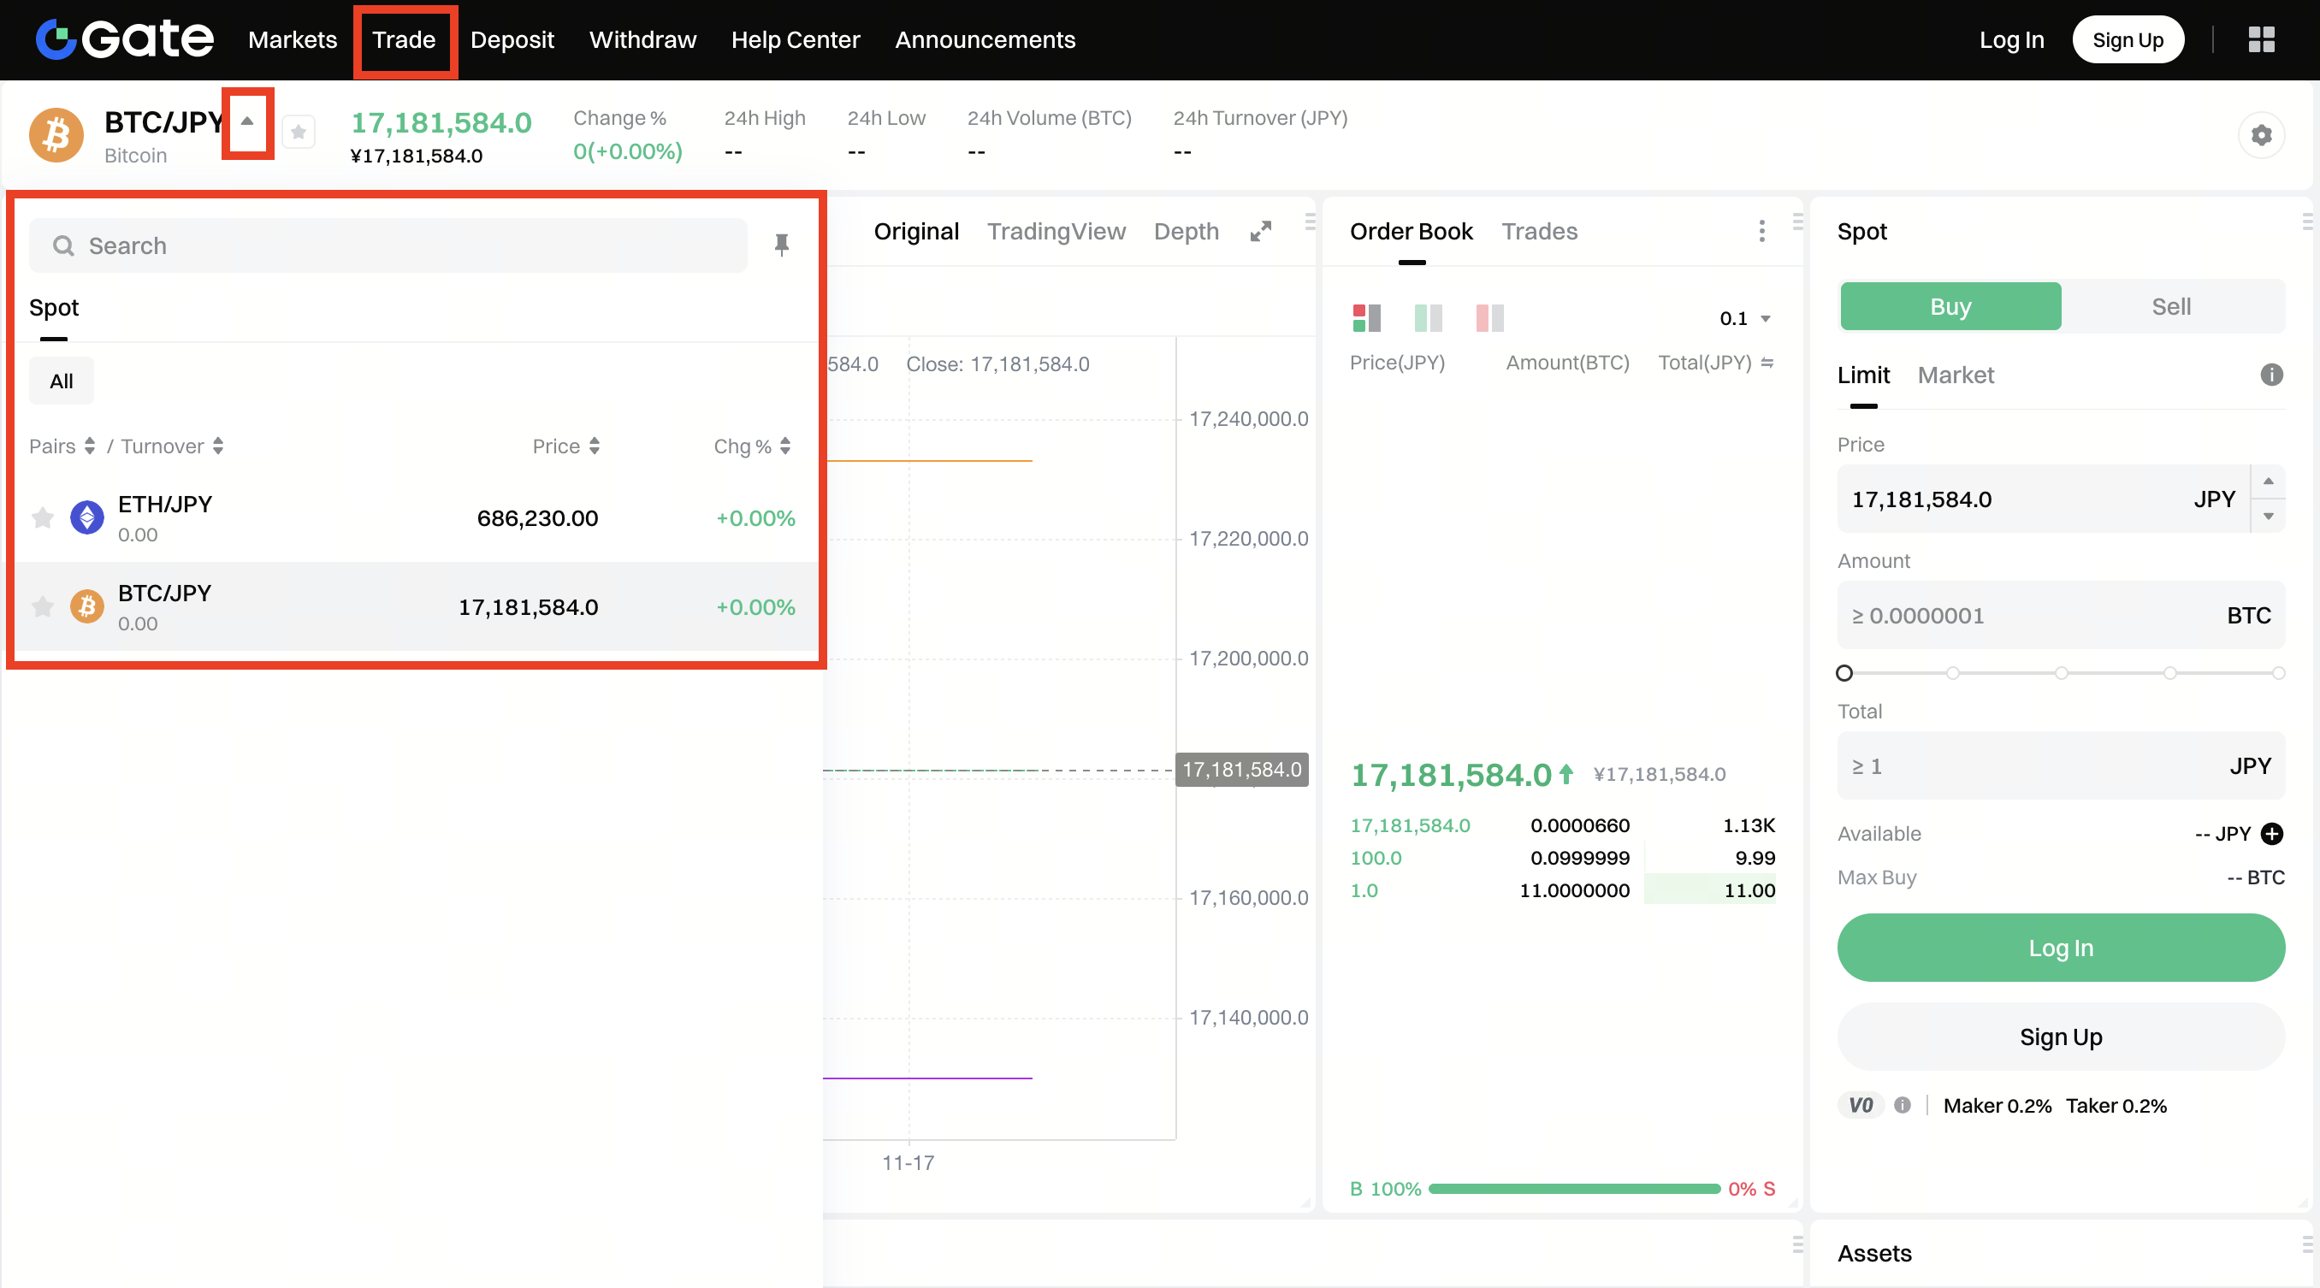
Task: Toggle favorite star next to BTC/JPY header
Action: (298, 133)
